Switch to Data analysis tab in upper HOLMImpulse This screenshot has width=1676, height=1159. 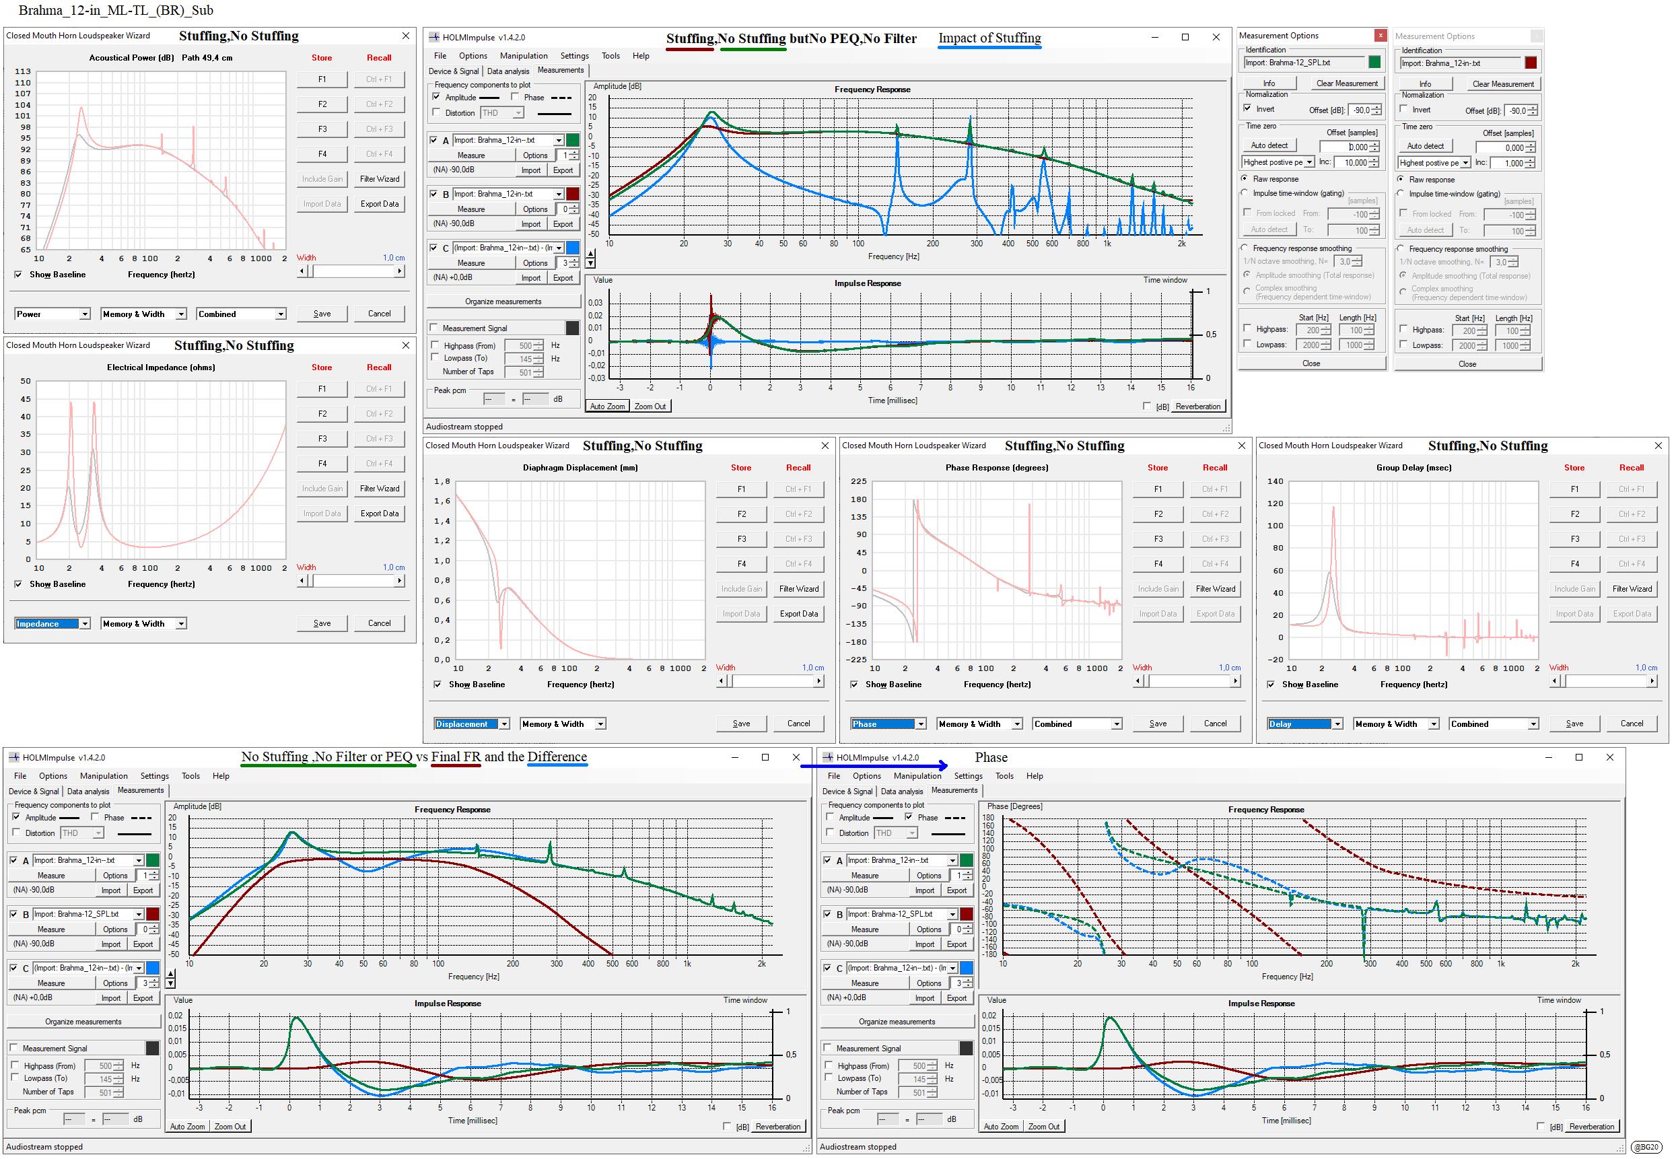(508, 71)
